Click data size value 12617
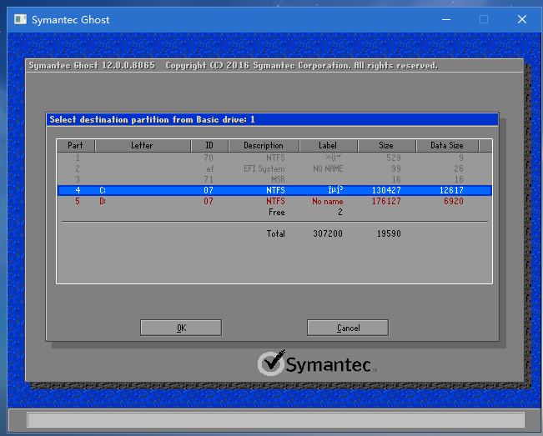This screenshot has width=543, height=436. click(x=451, y=190)
